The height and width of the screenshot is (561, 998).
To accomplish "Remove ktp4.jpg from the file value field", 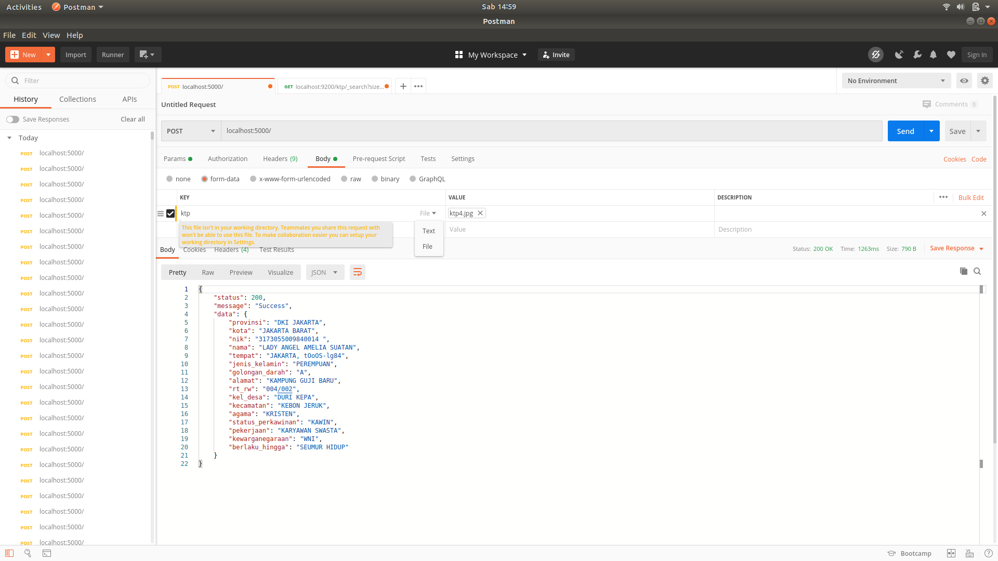I will (480, 213).
